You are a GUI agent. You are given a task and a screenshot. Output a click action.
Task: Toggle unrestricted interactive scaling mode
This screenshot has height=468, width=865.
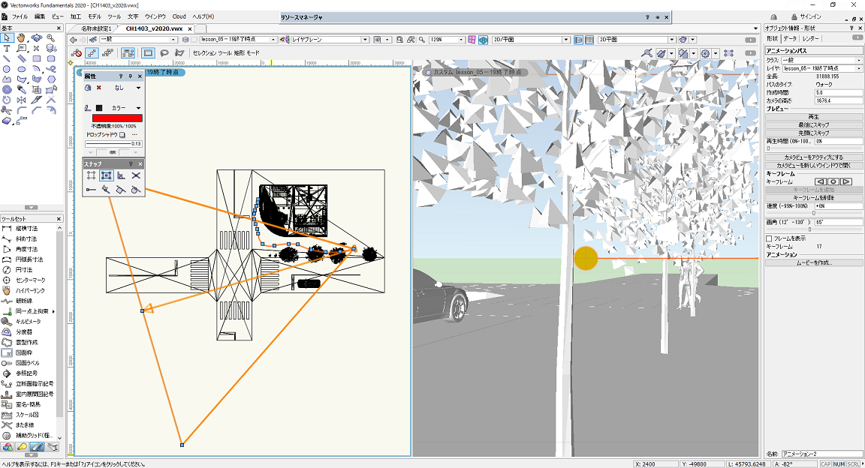pos(107,53)
